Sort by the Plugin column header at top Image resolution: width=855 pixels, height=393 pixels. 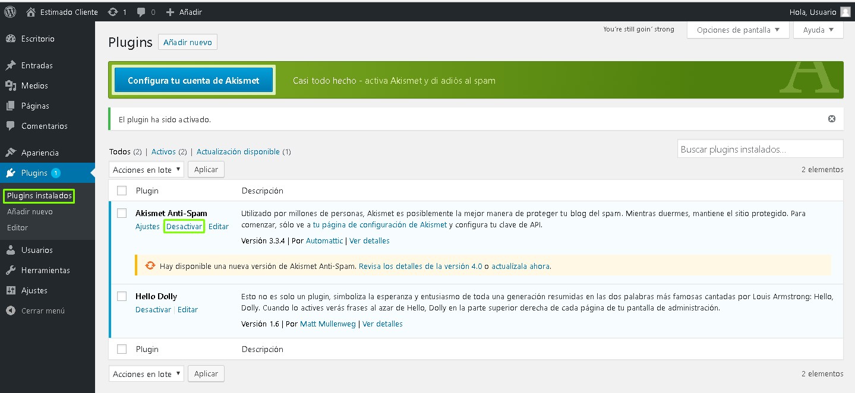point(147,191)
